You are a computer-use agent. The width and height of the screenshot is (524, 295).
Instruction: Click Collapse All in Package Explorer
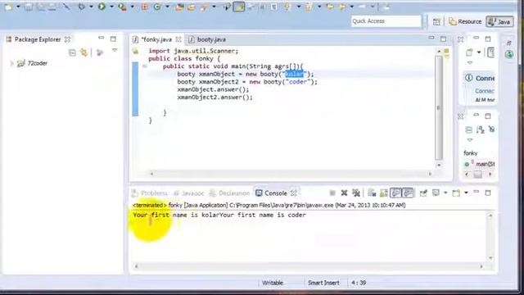pos(72,52)
